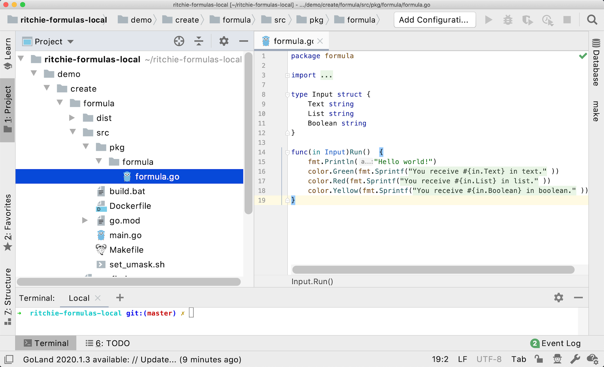Collapse the formula folder under create
The image size is (604, 367).
[60, 103]
